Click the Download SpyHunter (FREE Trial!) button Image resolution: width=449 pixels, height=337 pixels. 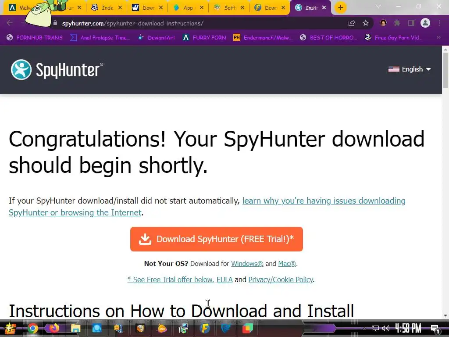coord(217,239)
